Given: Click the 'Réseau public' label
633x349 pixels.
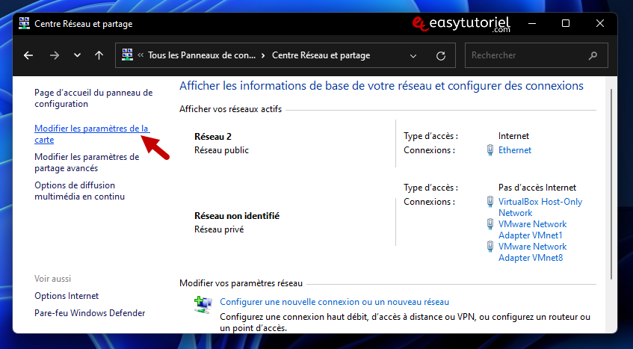Looking at the screenshot, I should [x=221, y=150].
